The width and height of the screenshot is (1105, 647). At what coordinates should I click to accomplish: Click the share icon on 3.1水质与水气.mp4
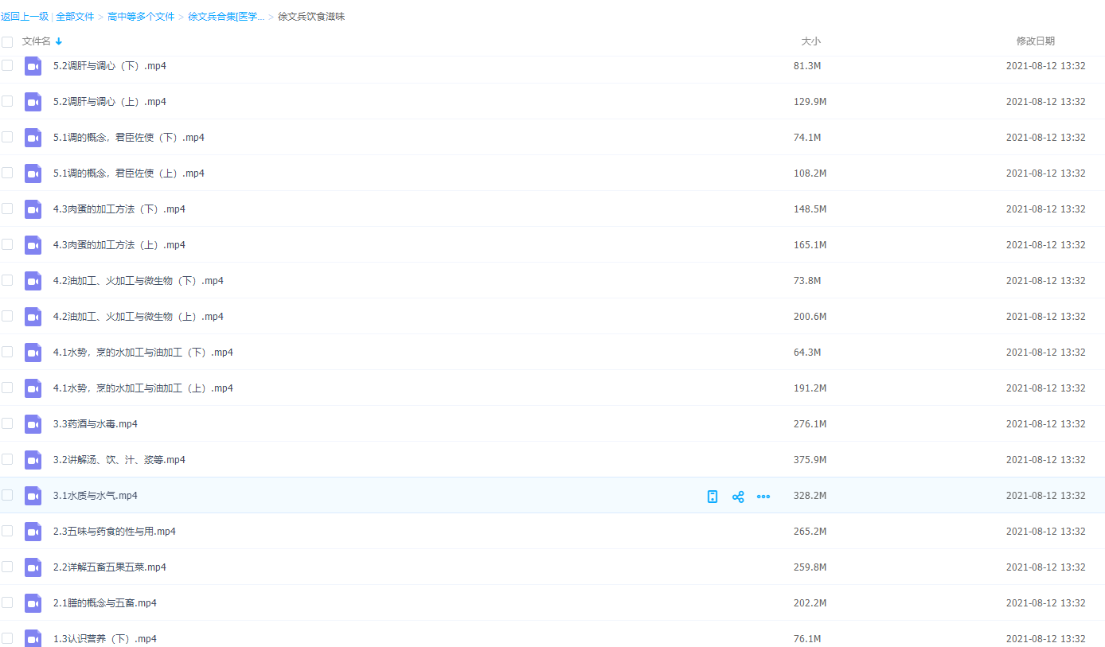[x=738, y=497]
